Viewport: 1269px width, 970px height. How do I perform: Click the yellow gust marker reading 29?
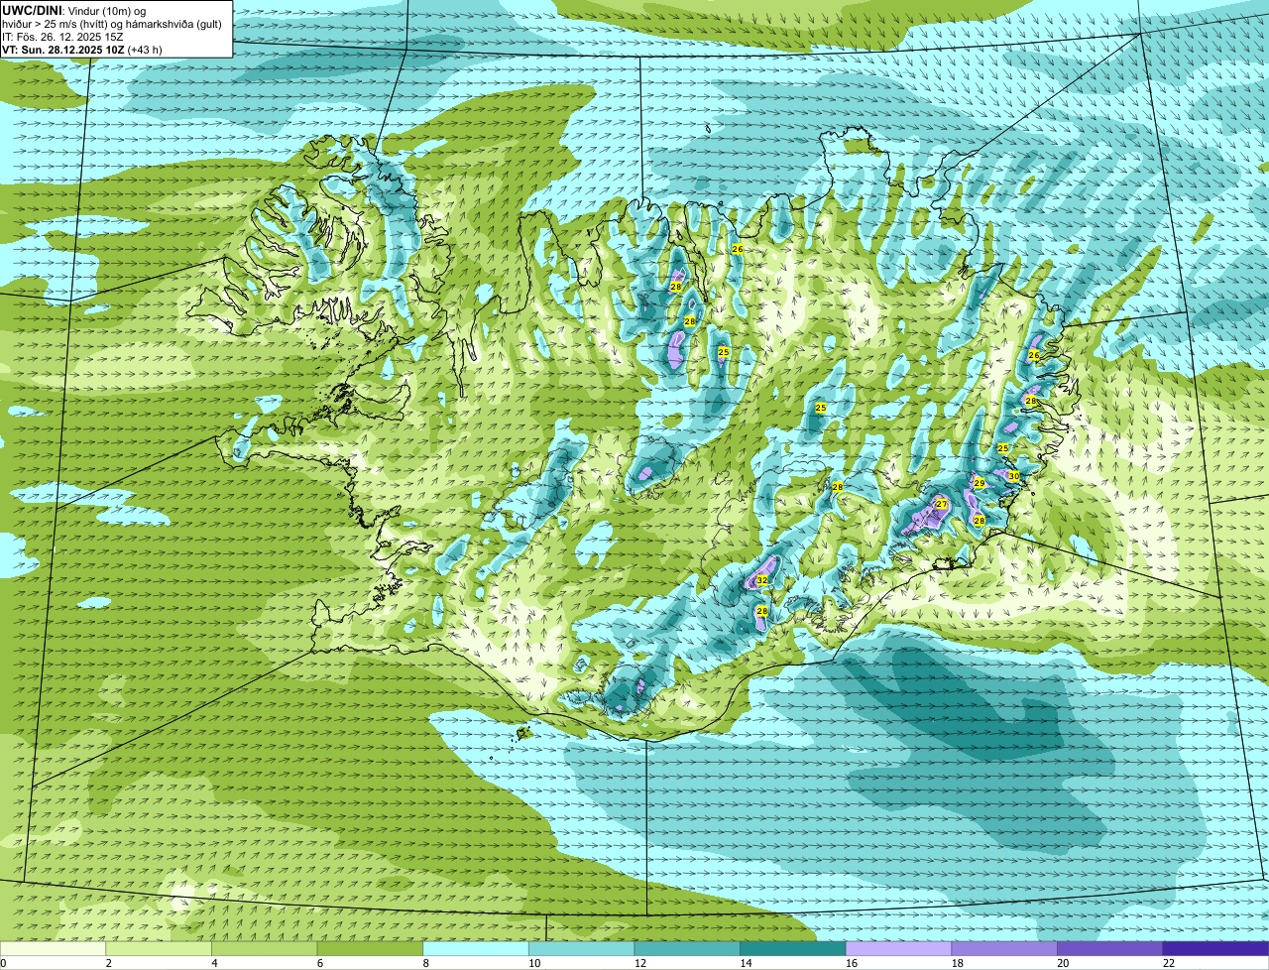click(x=980, y=483)
